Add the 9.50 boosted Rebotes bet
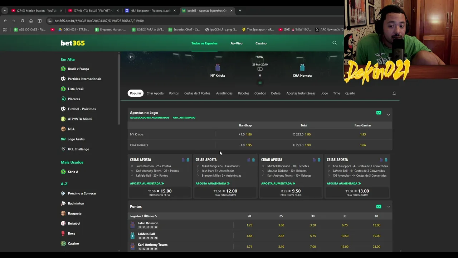This screenshot has height=258, width=458. click(291, 192)
